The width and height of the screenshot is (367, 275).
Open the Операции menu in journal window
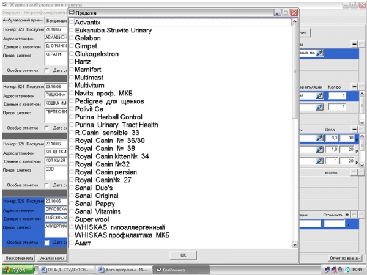(11, 13)
